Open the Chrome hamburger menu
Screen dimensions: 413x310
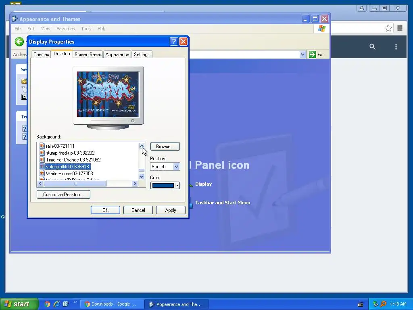[x=400, y=28]
